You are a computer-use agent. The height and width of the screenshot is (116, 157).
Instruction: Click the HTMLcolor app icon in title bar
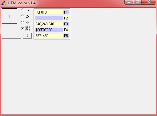pos(3,3)
